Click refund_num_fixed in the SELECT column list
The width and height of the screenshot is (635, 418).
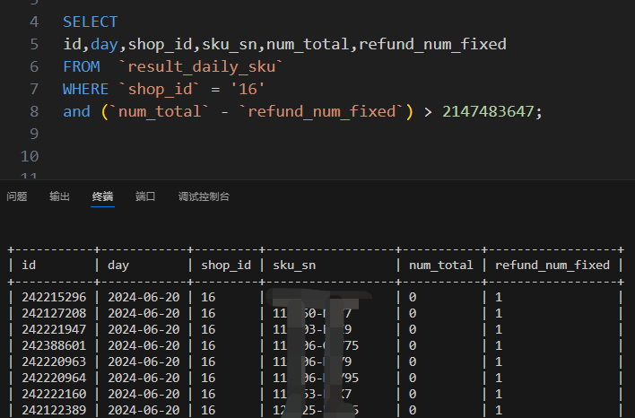pyautogui.click(x=432, y=44)
